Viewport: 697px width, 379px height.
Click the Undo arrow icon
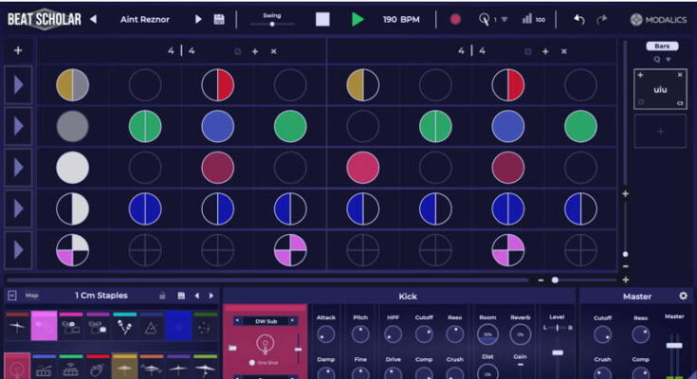579,19
